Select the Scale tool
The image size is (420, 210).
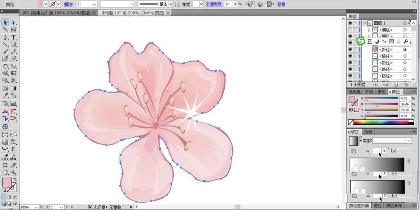pyautogui.click(x=13, y=66)
